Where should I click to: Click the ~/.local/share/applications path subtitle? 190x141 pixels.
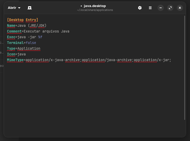[95, 10]
